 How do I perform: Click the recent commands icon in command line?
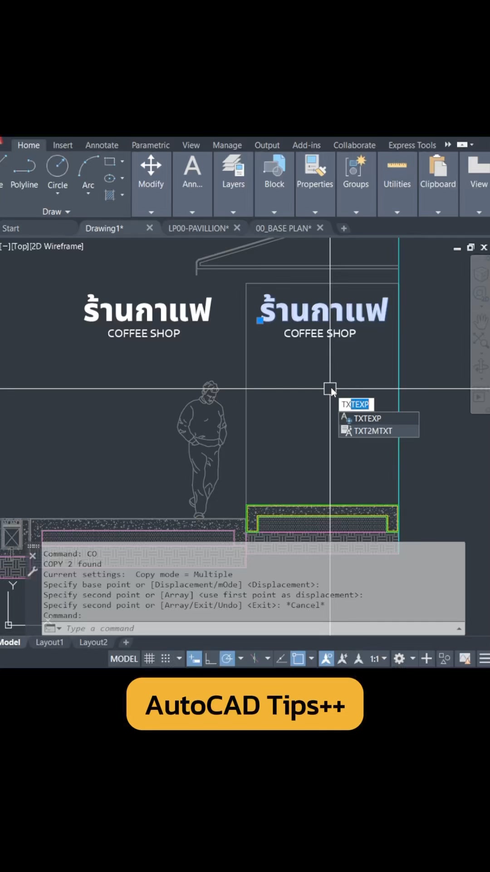(x=53, y=628)
